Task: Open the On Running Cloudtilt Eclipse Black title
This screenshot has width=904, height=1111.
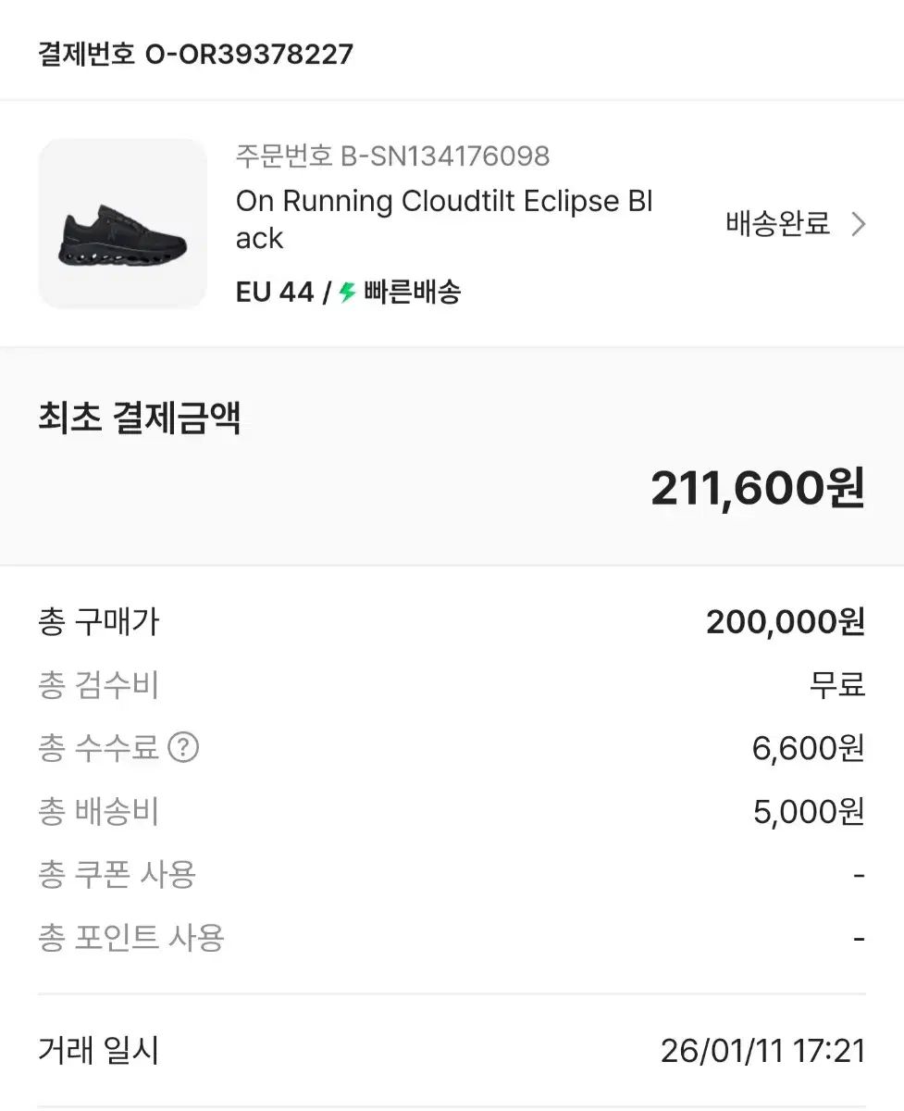Action: pyautogui.click(x=444, y=219)
